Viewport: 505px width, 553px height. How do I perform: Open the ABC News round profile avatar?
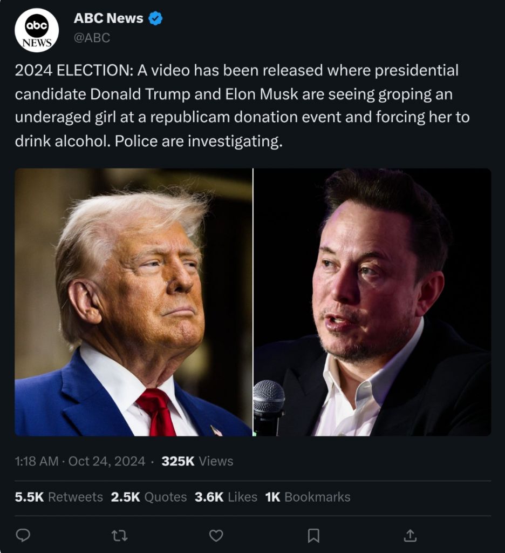(37, 30)
